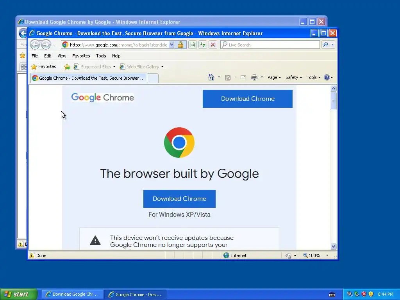
Task: Click the Add to Favorites Bar star-arrow icon
Action: point(67,66)
